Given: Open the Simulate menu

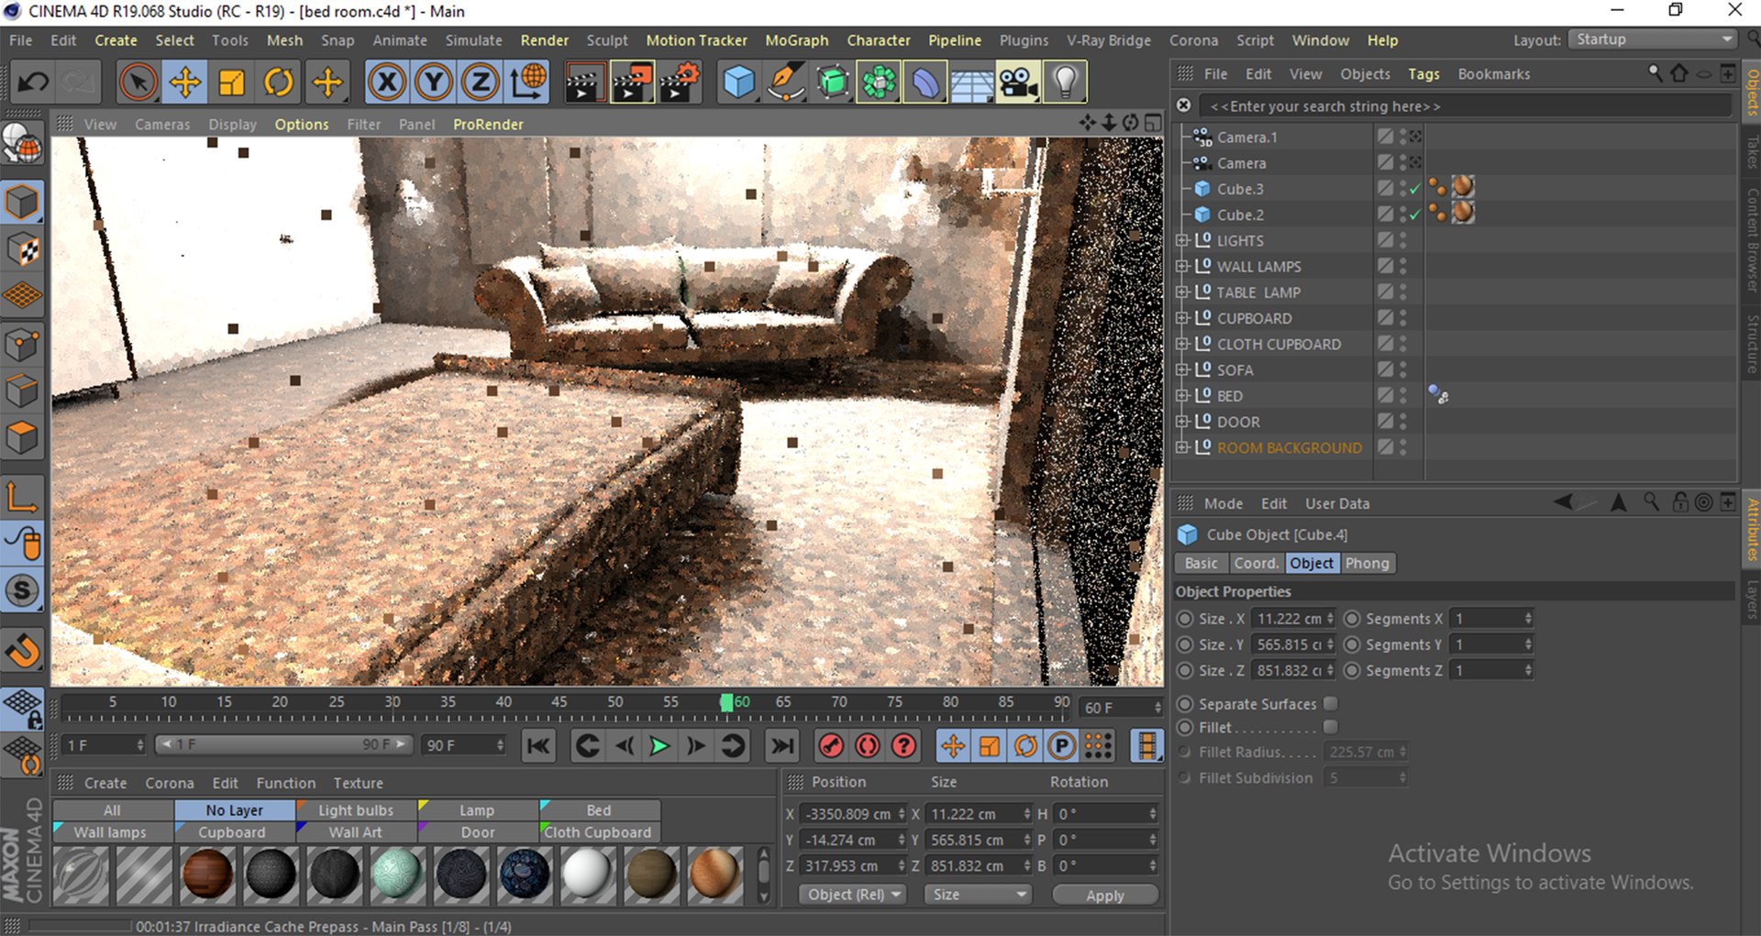Looking at the screenshot, I should 473,40.
